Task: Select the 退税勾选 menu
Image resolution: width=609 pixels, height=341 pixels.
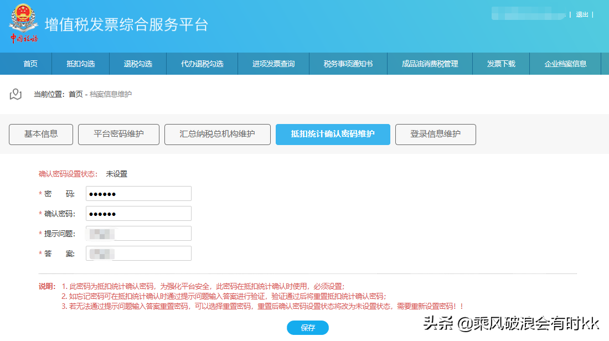Action: click(137, 63)
